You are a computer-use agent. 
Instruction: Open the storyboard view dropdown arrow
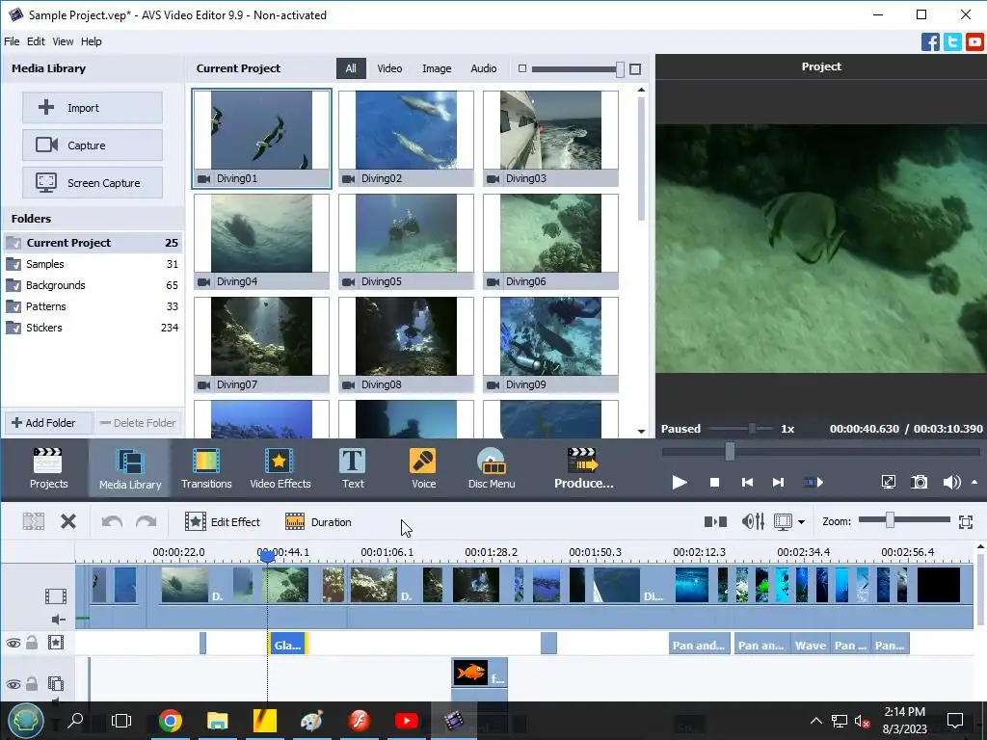[801, 521]
